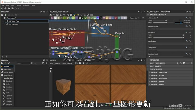
Task: Add the Text node from the node bar
Action: 110,18
